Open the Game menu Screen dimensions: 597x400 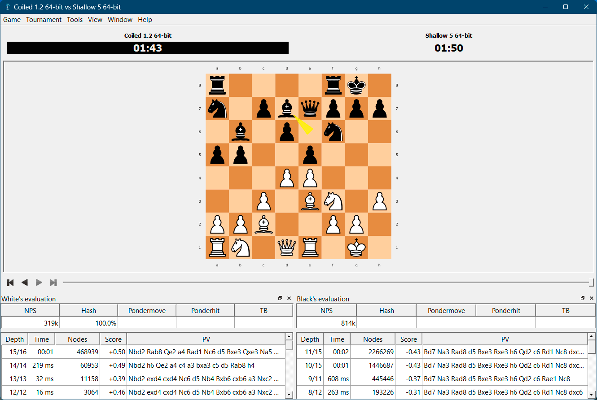pos(12,20)
